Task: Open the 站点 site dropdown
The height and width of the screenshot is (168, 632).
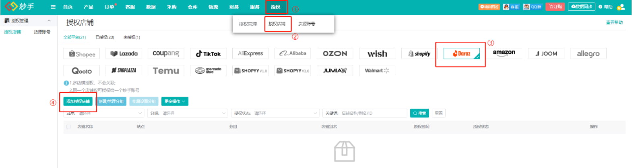Action: (x=103, y=113)
